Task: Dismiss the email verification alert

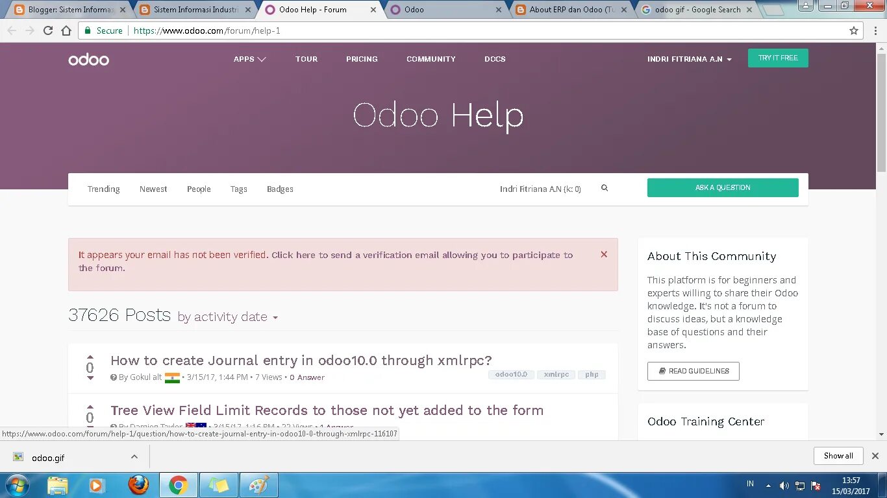Action: tap(604, 254)
